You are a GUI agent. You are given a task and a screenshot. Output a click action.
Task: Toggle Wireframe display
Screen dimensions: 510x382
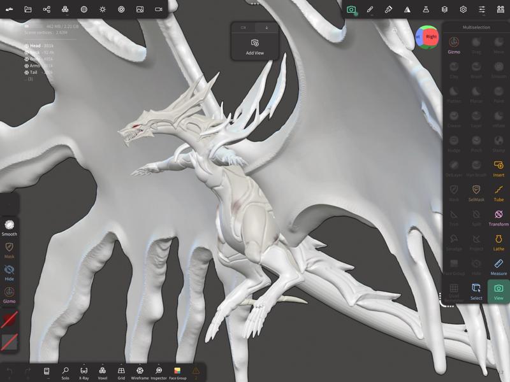pos(140,373)
